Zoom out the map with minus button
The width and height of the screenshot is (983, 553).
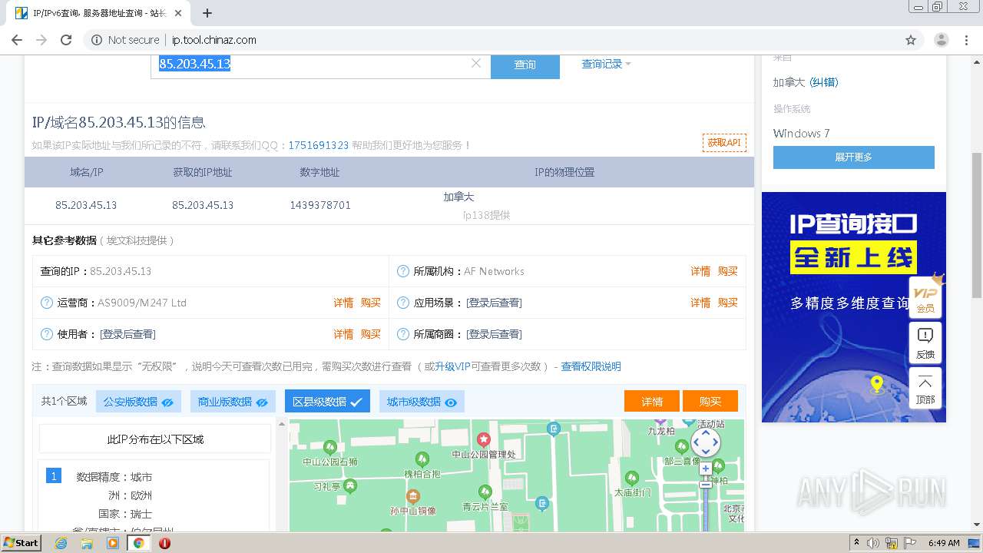tap(706, 483)
